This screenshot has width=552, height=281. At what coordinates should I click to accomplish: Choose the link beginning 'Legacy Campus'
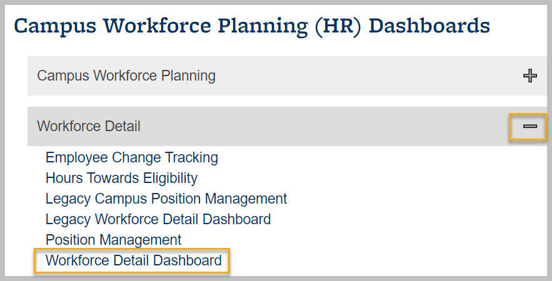pyautogui.click(x=166, y=199)
